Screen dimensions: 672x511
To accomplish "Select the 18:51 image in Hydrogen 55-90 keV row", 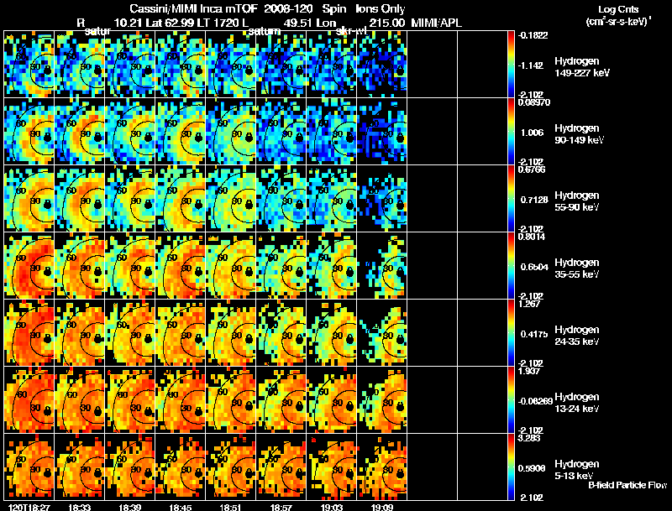I will 231,199.
